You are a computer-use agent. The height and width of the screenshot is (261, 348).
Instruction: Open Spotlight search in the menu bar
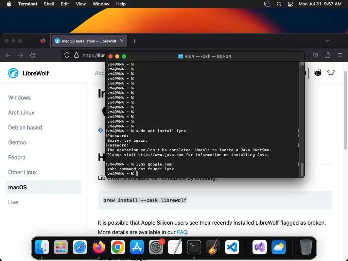279,4
